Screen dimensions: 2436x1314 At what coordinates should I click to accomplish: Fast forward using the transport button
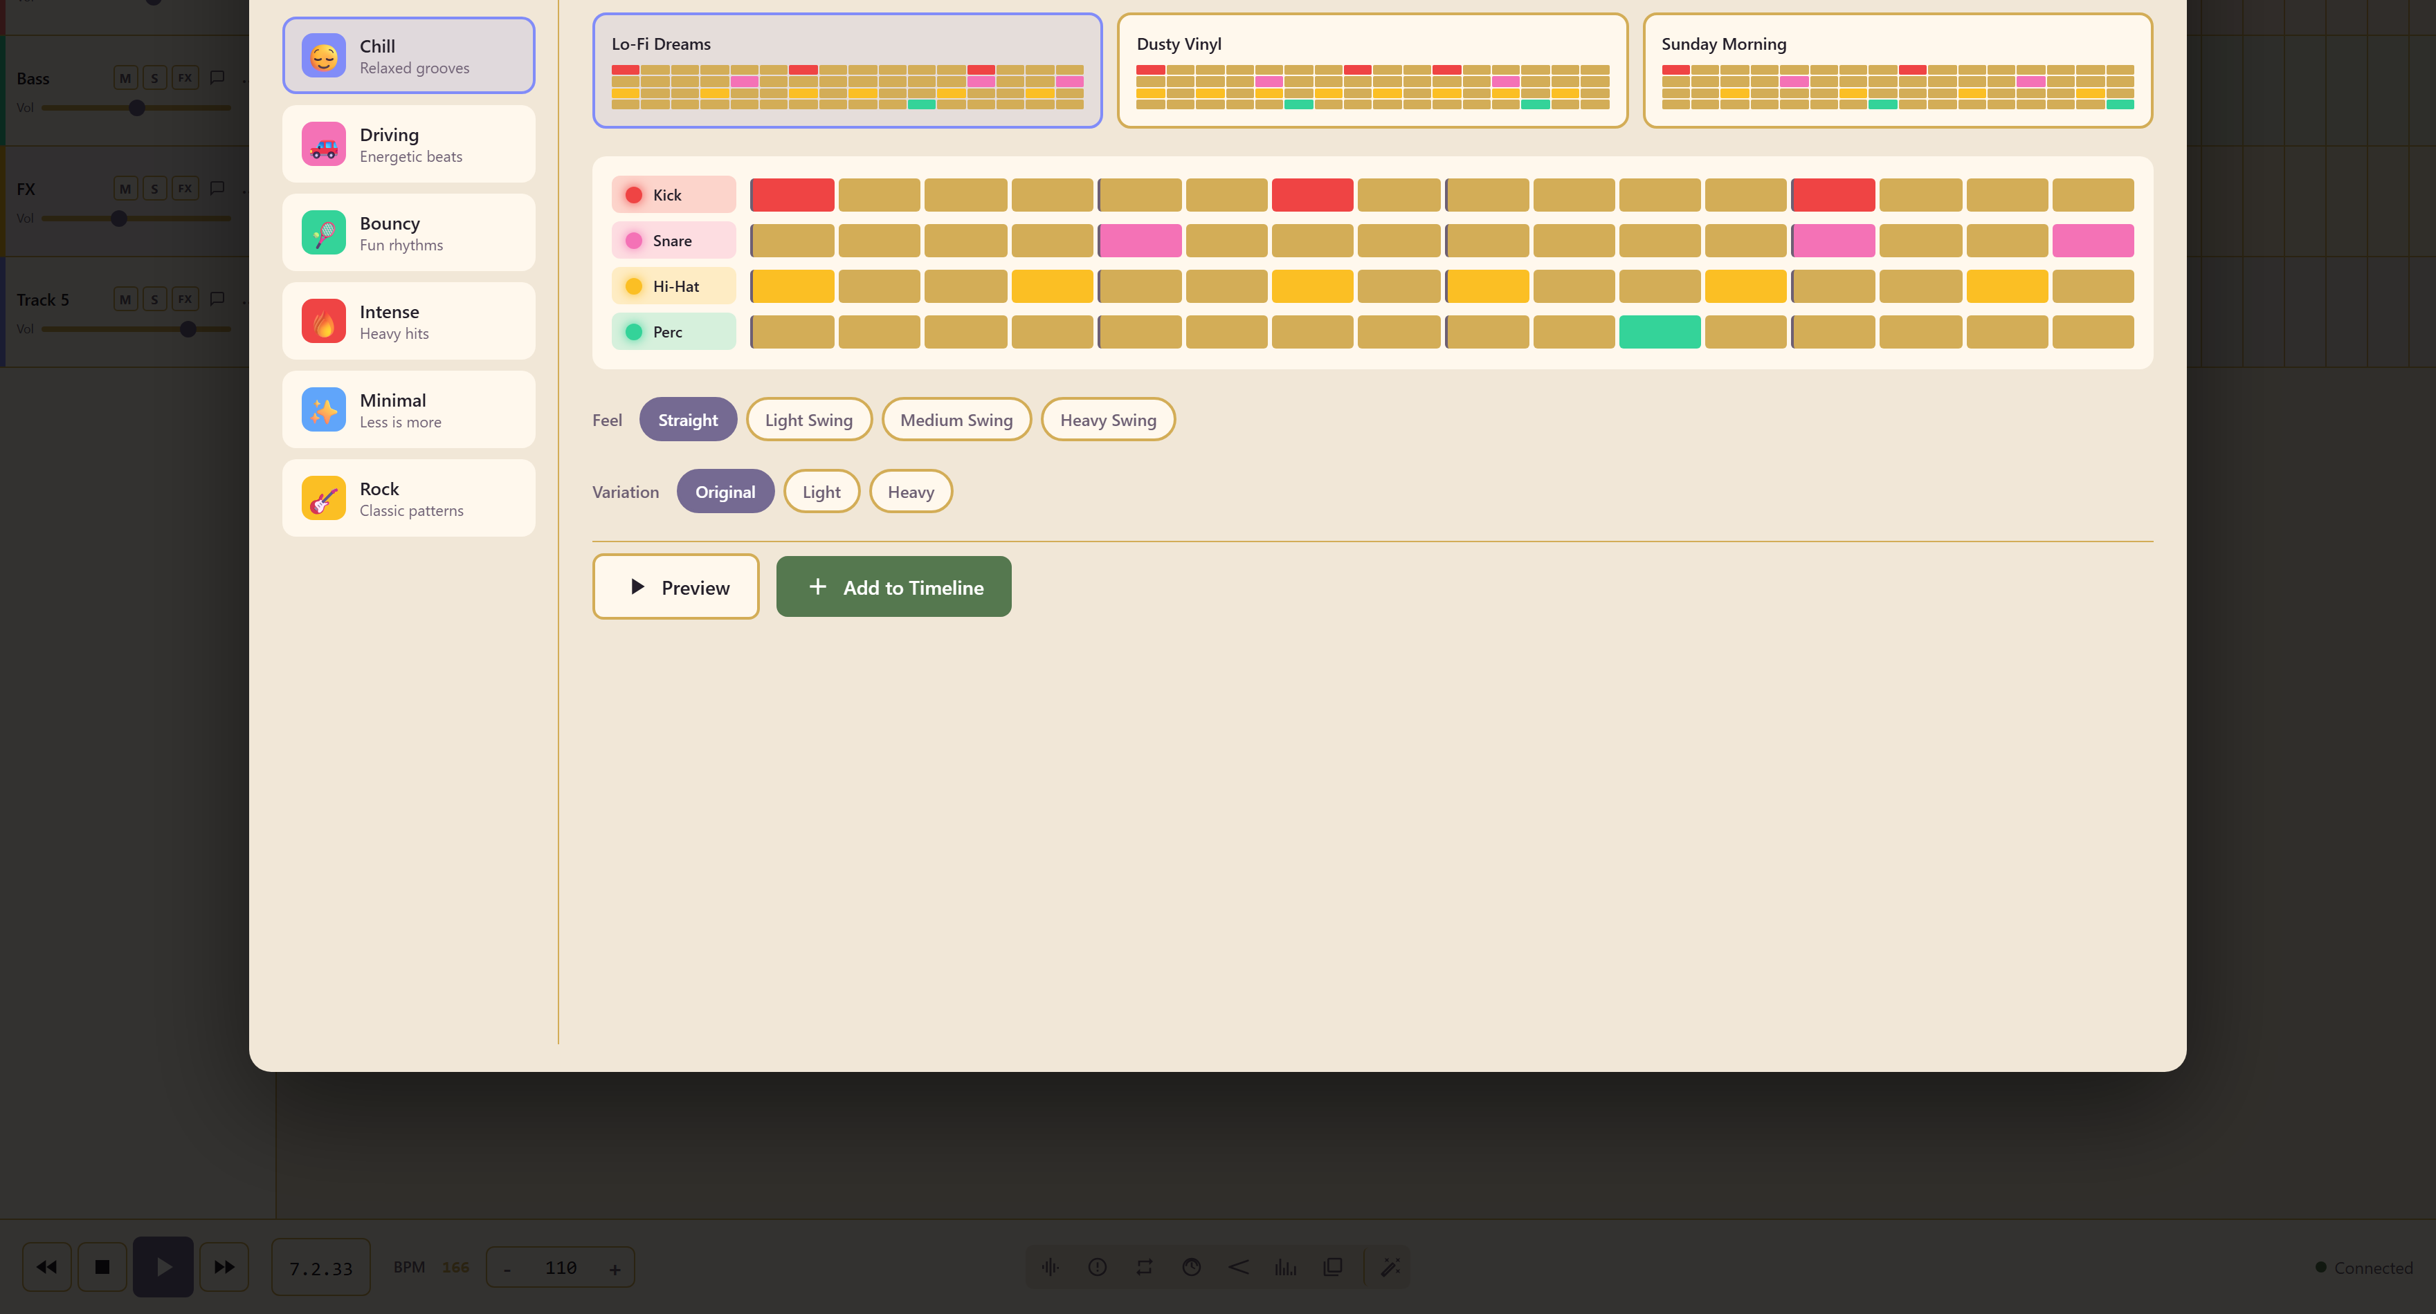click(x=224, y=1267)
